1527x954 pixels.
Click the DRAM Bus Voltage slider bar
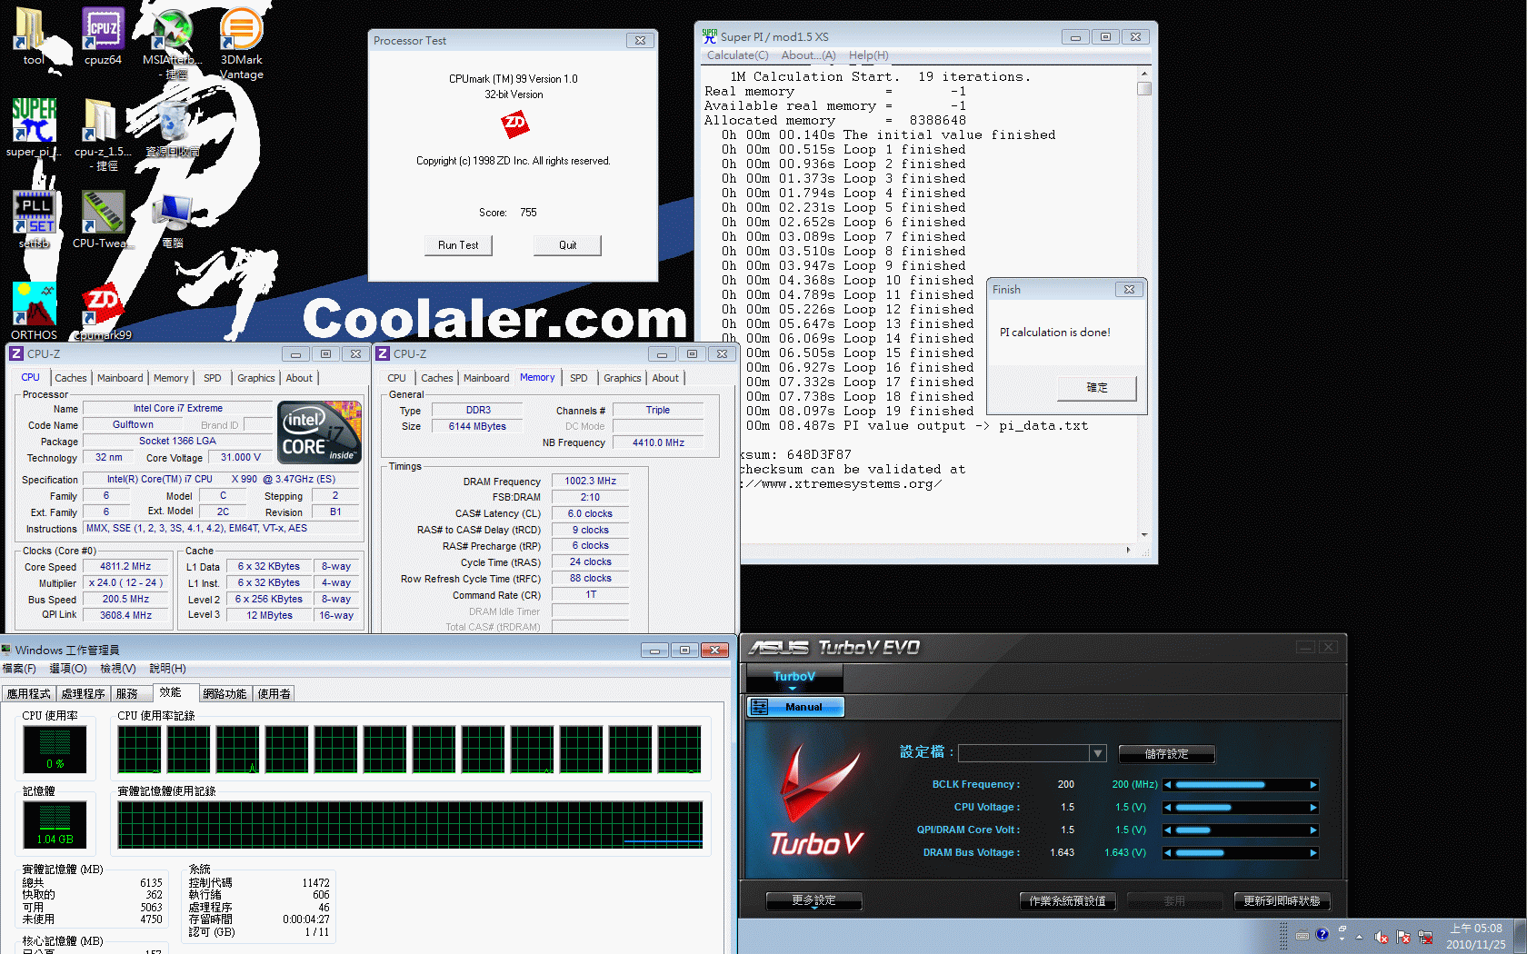click(1241, 853)
